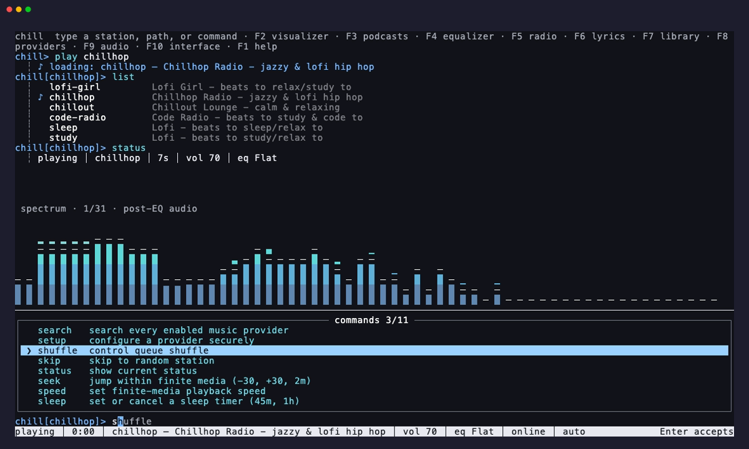Click the list command line
This screenshot has width=749, height=449.
[x=74, y=77]
